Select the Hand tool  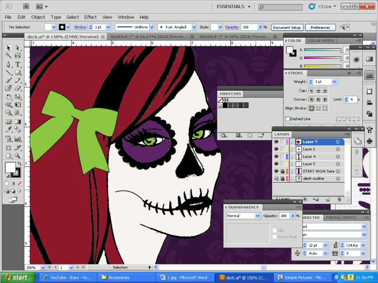pyautogui.click(x=8, y=156)
